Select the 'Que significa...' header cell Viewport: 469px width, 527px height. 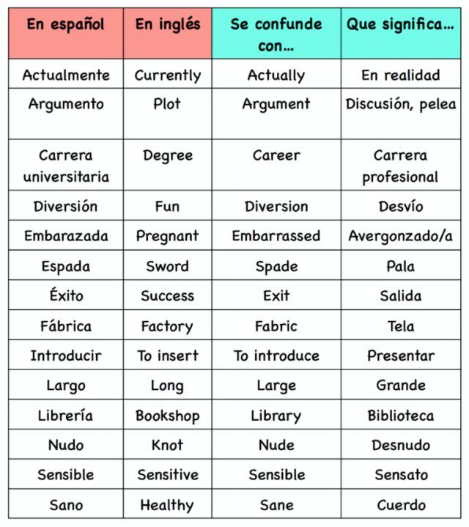(x=400, y=24)
